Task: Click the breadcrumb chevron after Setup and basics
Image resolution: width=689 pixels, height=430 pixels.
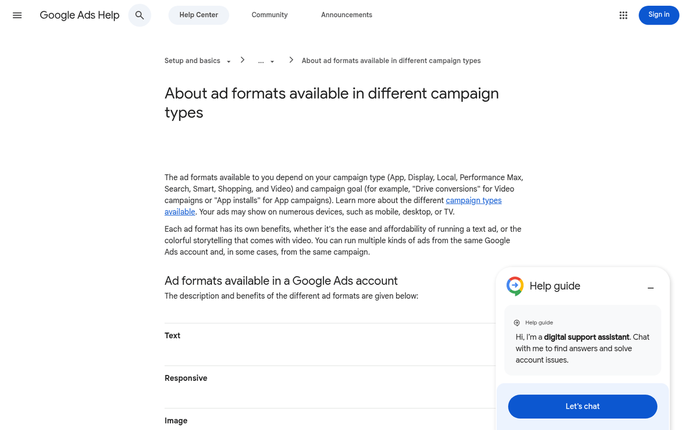Action: coord(243,60)
